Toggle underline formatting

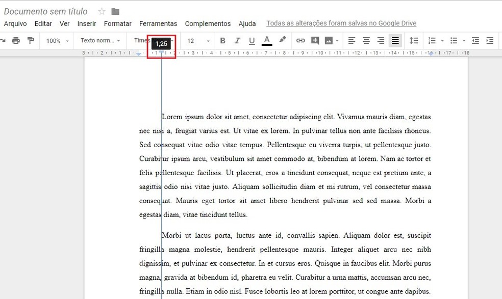[252, 41]
